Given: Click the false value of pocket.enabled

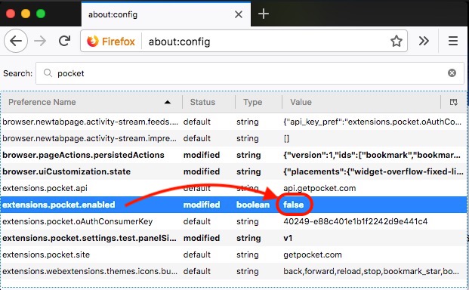Looking at the screenshot, I should coord(294,205).
